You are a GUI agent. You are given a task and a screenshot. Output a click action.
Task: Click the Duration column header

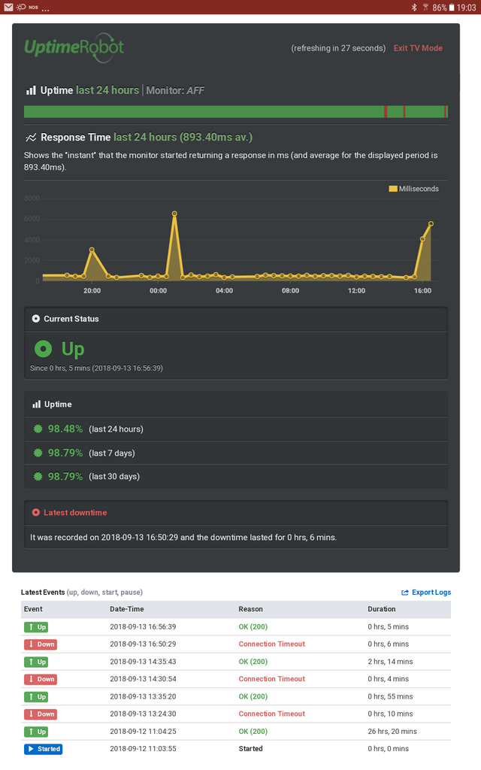coord(381,609)
